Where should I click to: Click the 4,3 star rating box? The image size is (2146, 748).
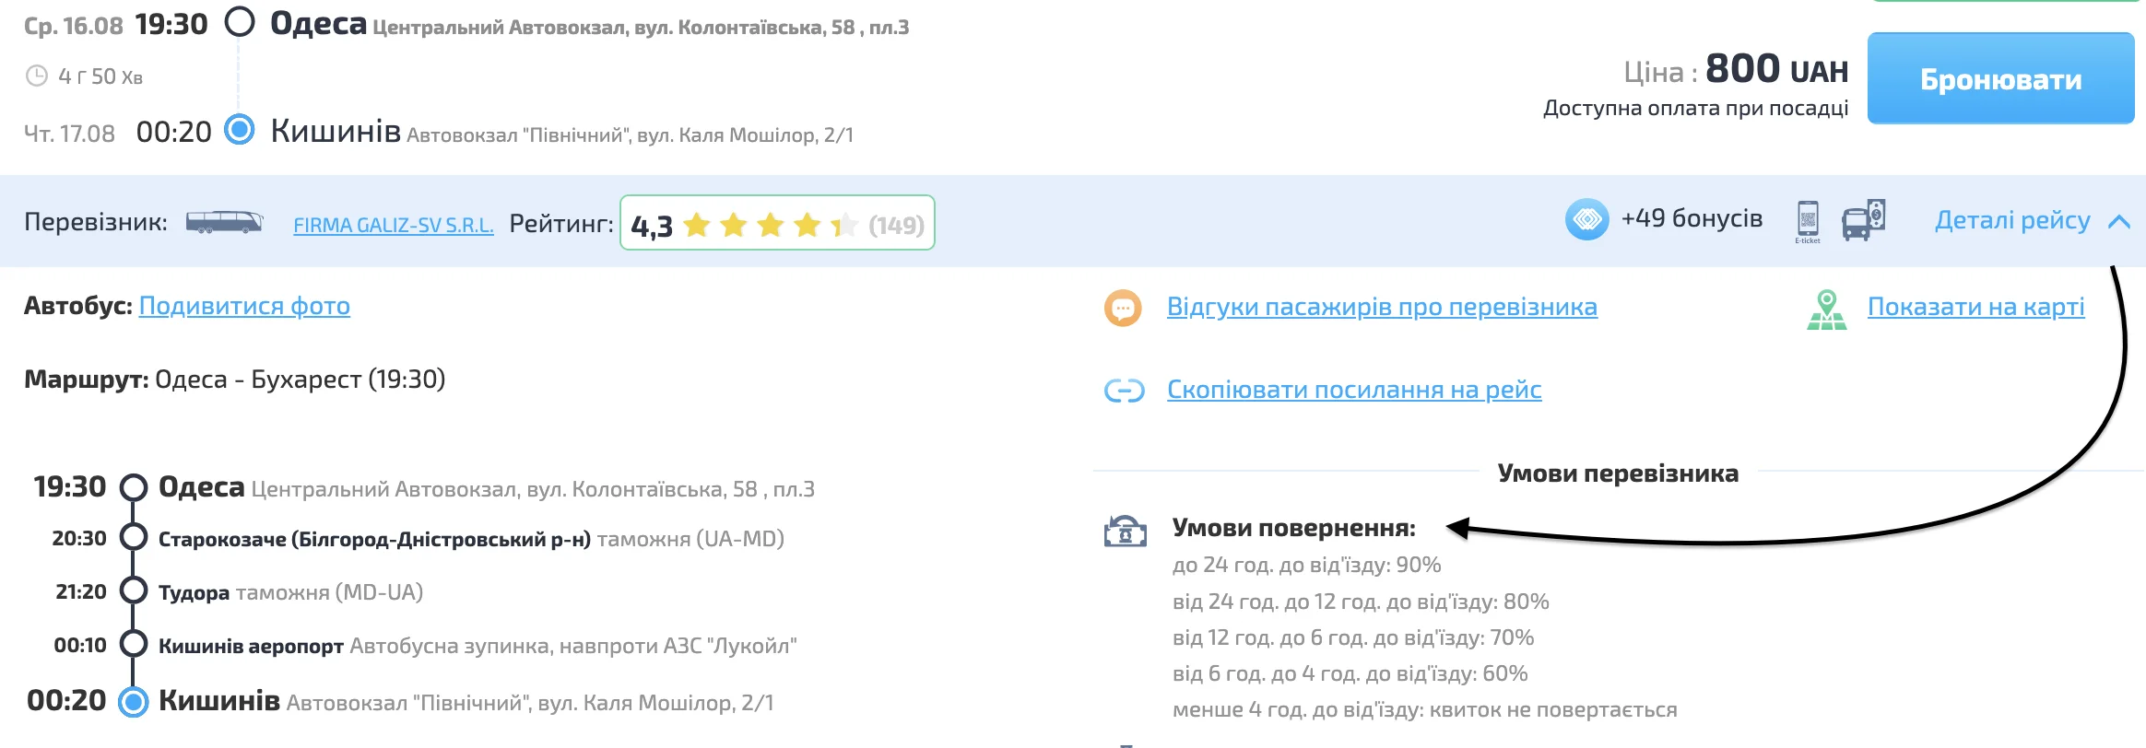pyautogui.click(x=777, y=223)
